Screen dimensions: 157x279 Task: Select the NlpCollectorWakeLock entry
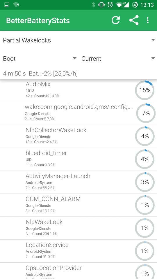pos(78,136)
